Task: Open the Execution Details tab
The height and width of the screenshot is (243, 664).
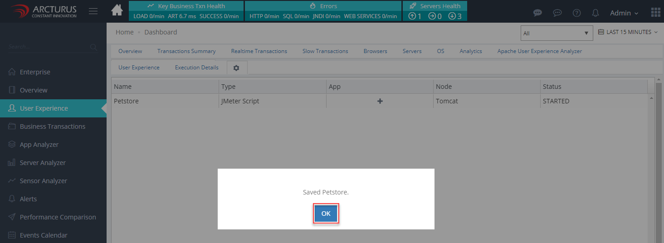Action: click(197, 68)
